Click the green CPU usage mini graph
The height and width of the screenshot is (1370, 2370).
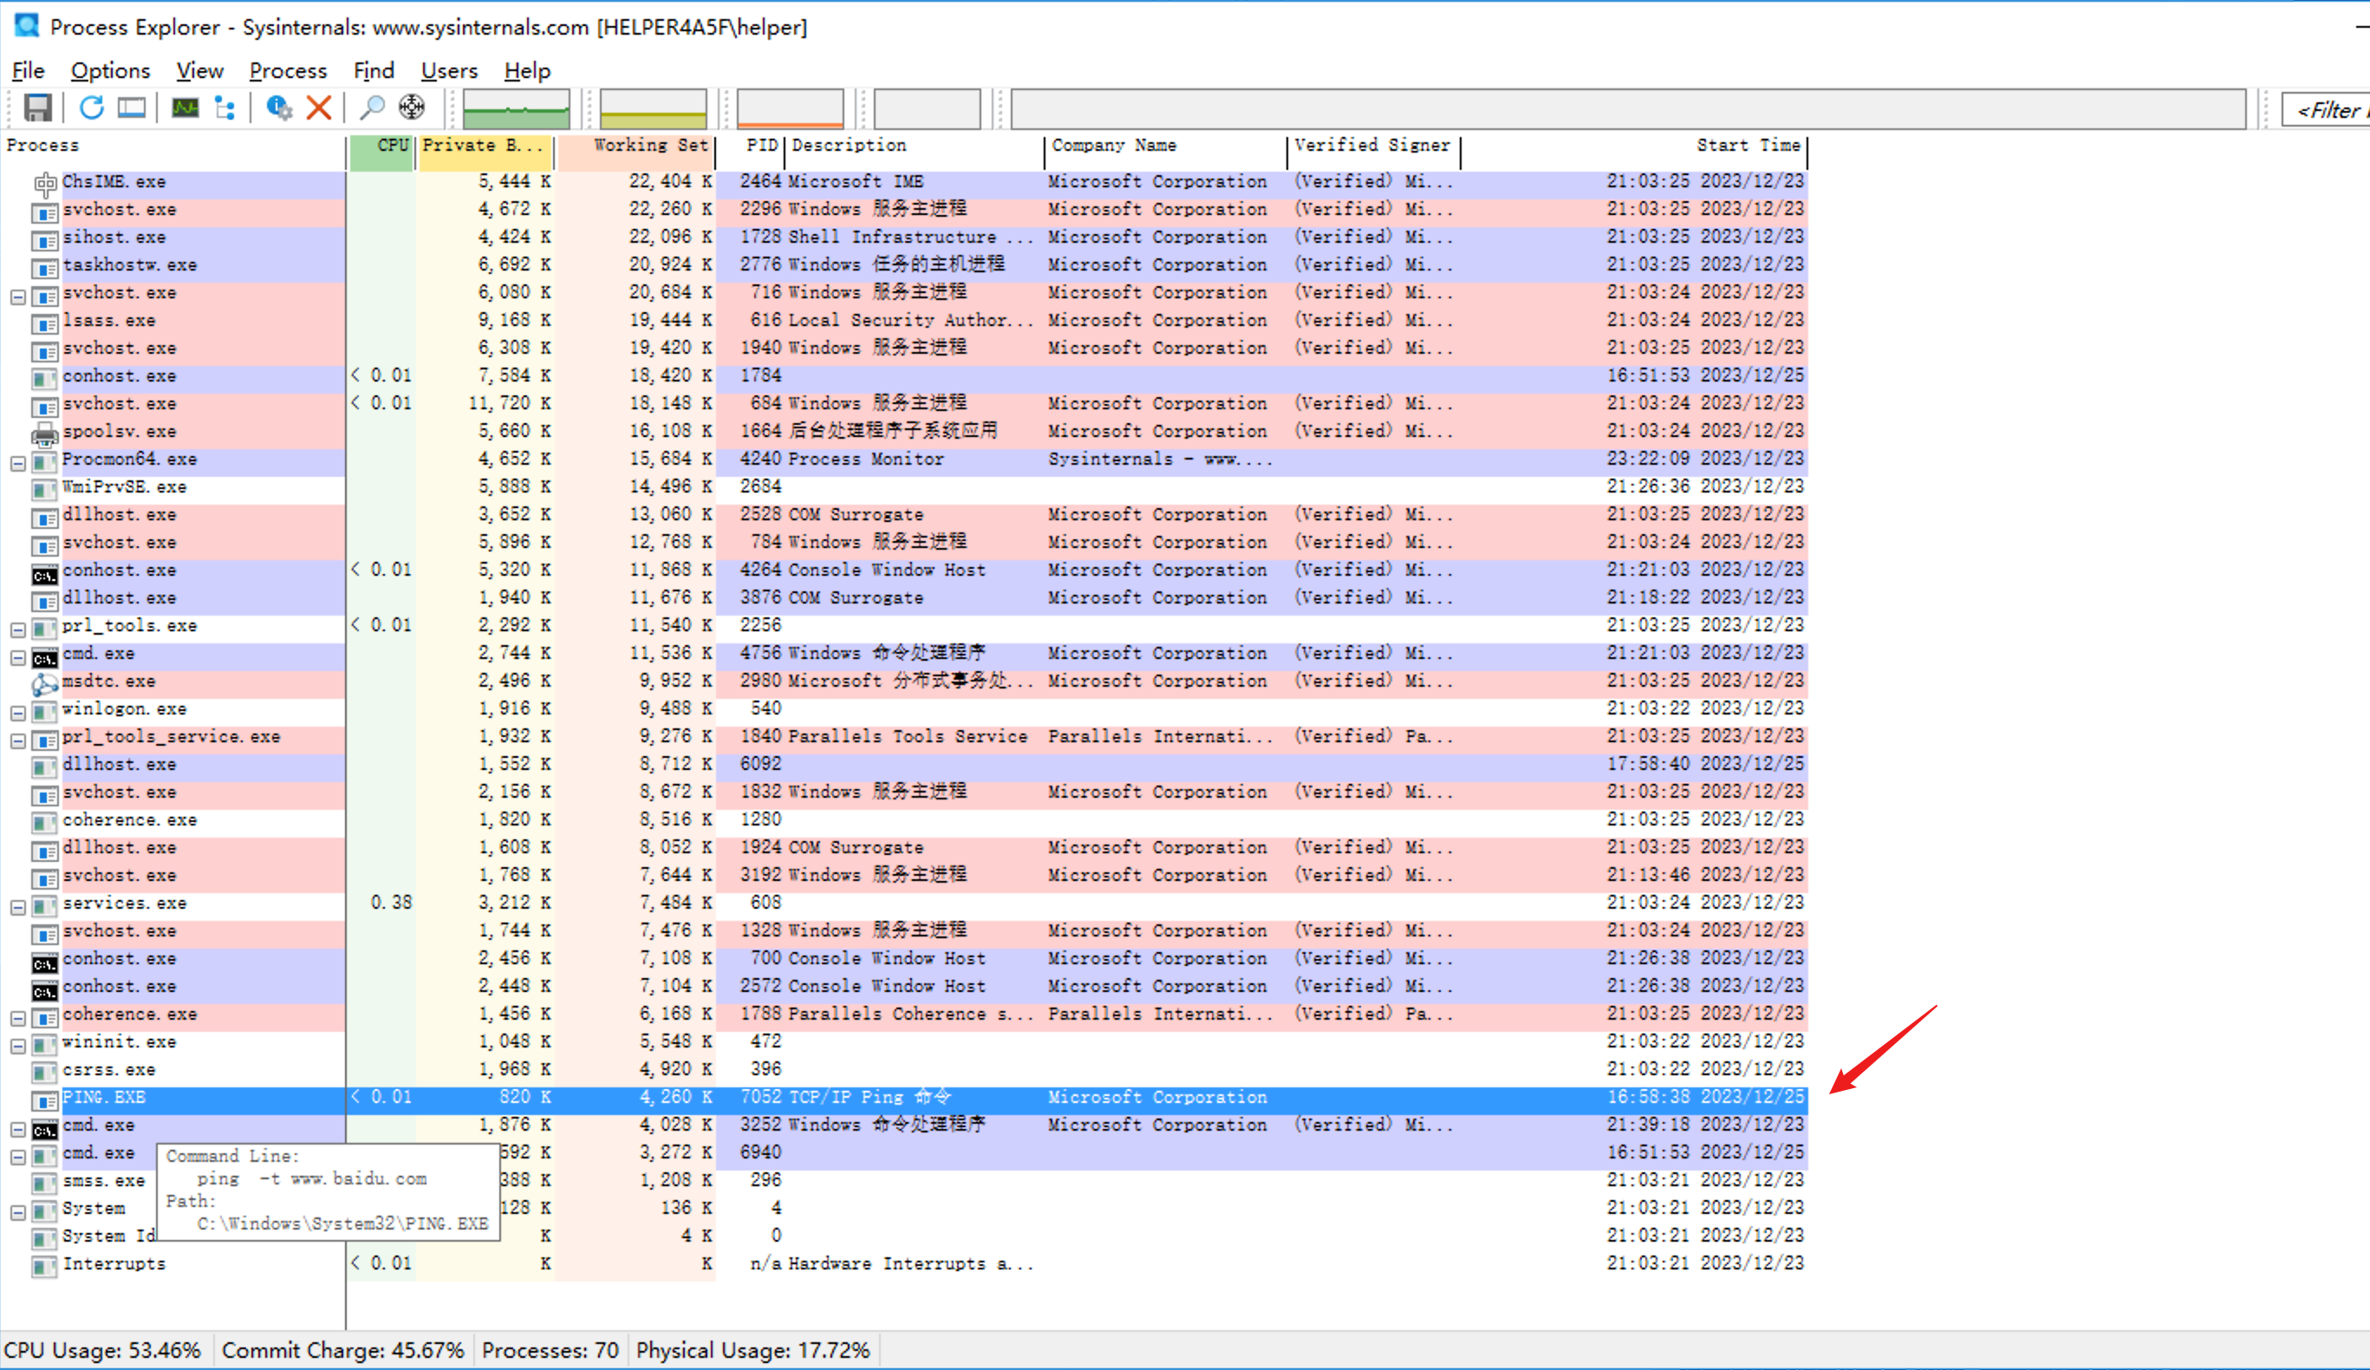click(517, 109)
